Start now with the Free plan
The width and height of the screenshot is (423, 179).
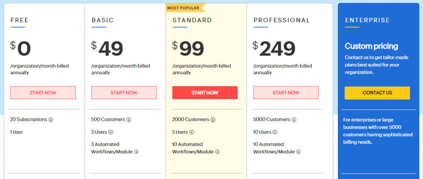[x=43, y=93]
